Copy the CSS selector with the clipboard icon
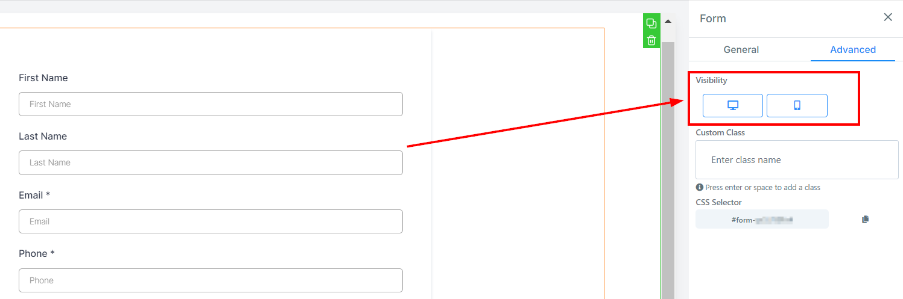This screenshot has height=299, width=903. [x=866, y=220]
